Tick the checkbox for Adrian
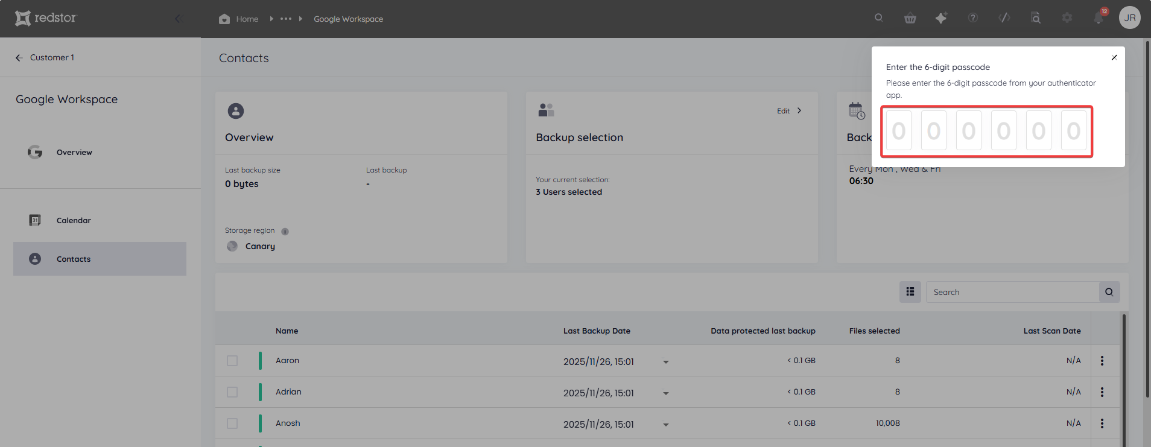1151x447 pixels. [x=232, y=392]
